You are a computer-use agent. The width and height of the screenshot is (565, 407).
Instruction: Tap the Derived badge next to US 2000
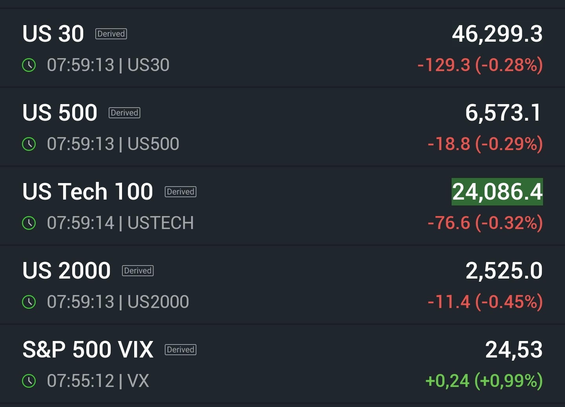coord(138,271)
